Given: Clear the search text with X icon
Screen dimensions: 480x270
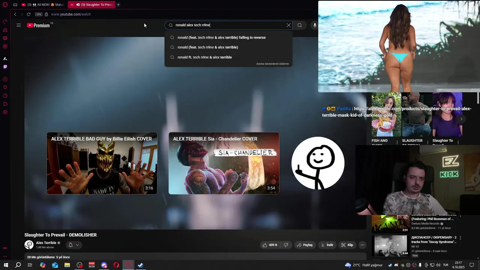Looking at the screenshot, I should click(x=289, y=25).
